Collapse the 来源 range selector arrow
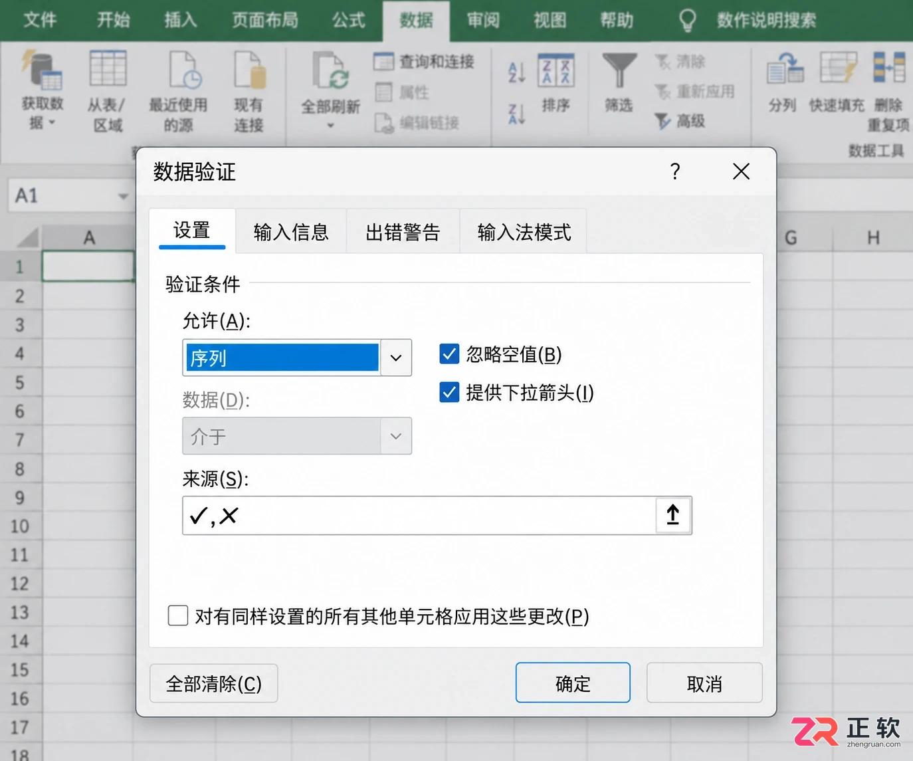 pyautogui.click(x=672, y=515)
